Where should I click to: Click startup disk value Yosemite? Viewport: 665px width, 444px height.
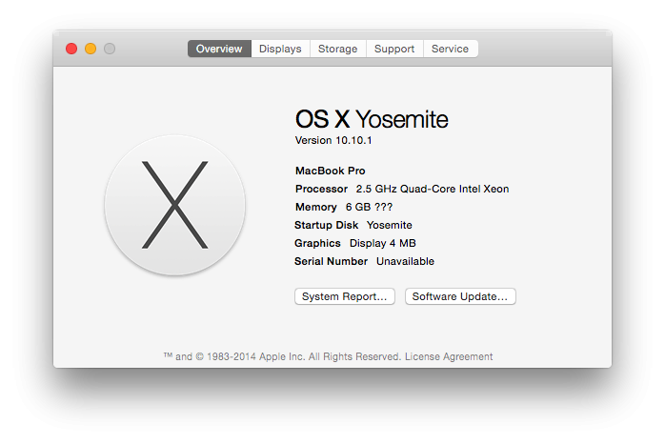(390, 225)
